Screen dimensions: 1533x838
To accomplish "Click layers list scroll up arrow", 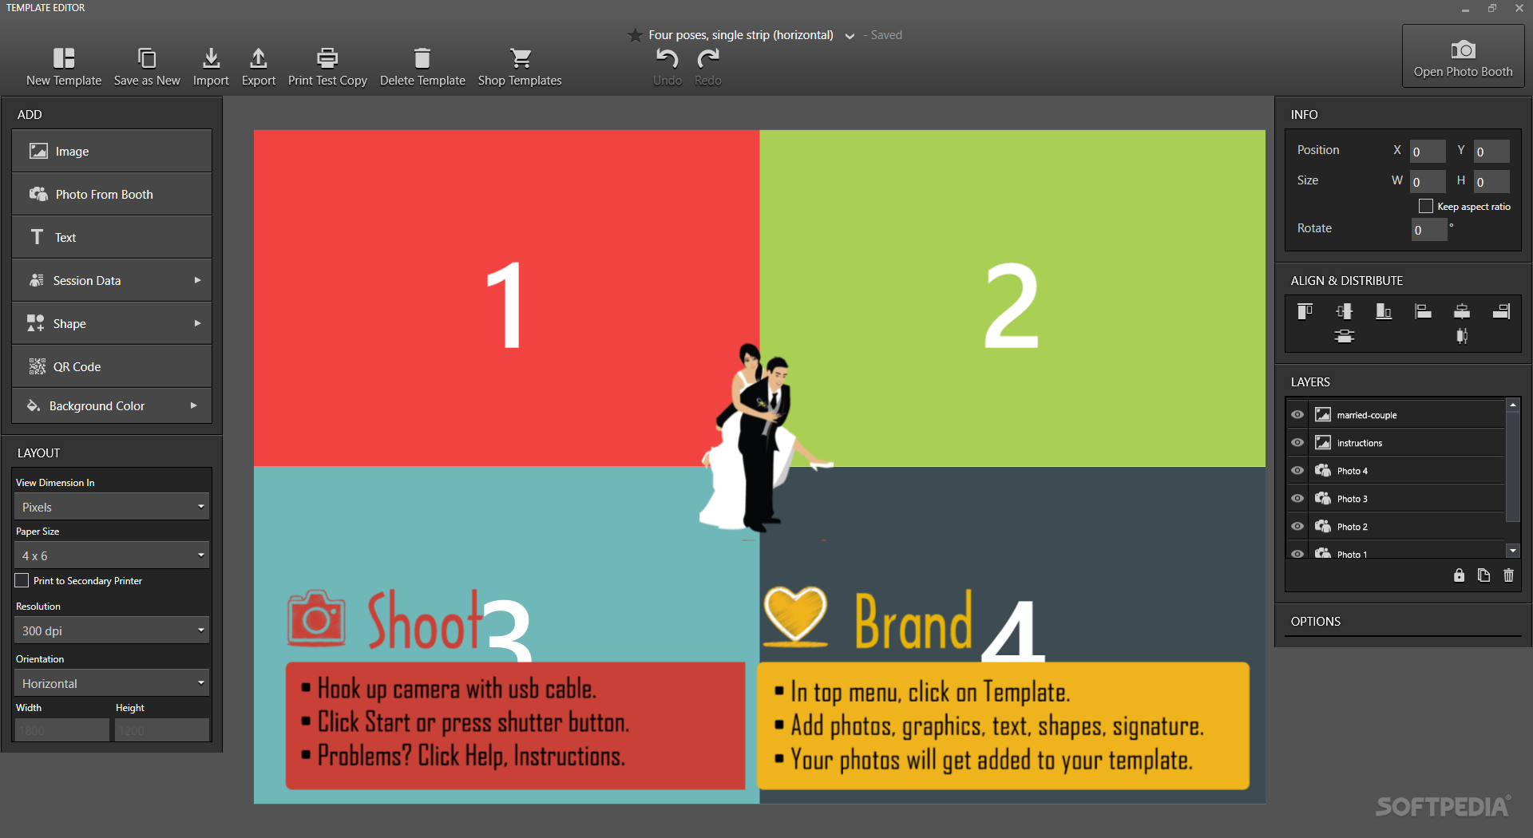I will [1512, 405].
